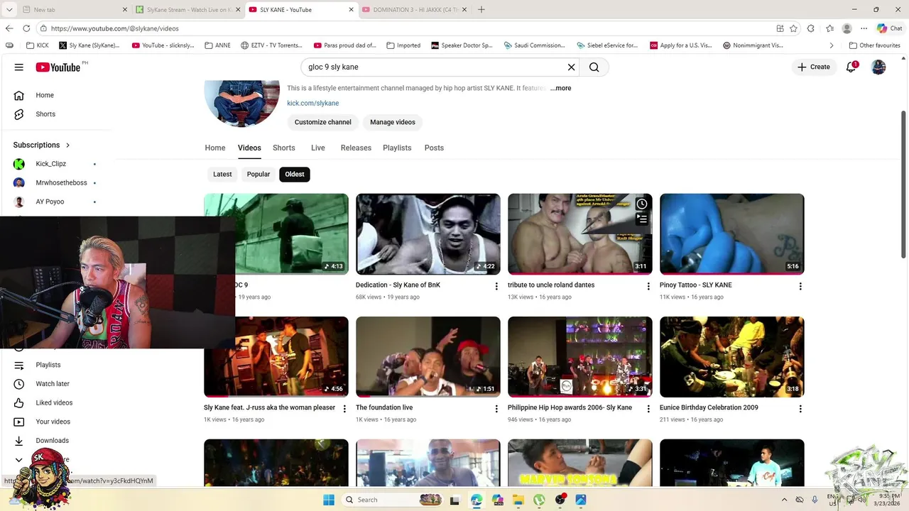Click Add to queue on tribute thumbnail
Image resolution: width=909 pixels, height=511 pixels.
click(x=641, y=219)
